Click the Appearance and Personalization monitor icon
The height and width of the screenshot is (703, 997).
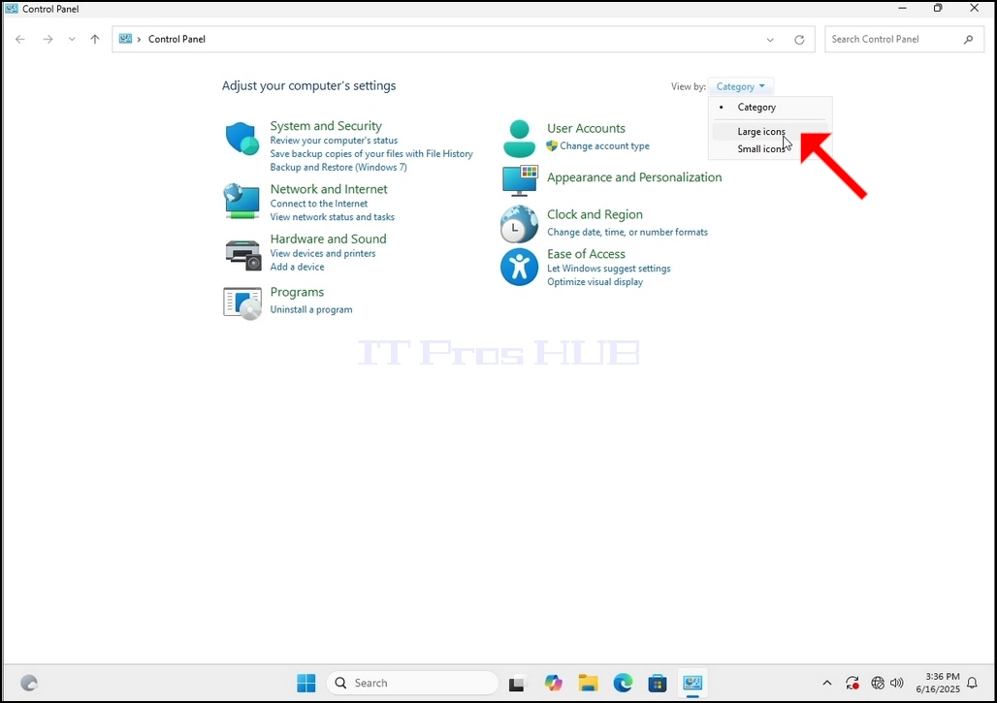[520, 180]
